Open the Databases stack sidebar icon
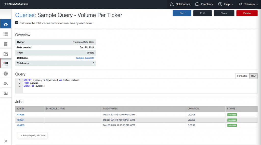This screenshot has height=145, width=261. [x=6, y=44]
